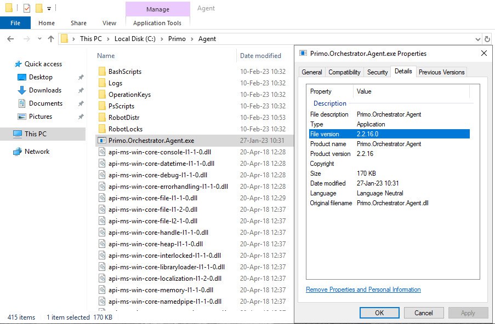The image size is (495, 324).
Task: Click Remove Properties and Personal Information link
Action: [x=363, y=290]
